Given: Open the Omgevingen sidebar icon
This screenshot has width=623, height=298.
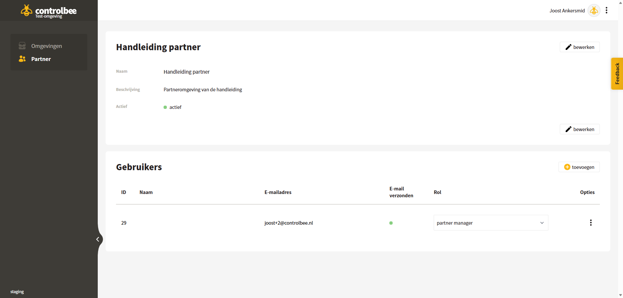Looking at the screenshot, I should [22, 46].
